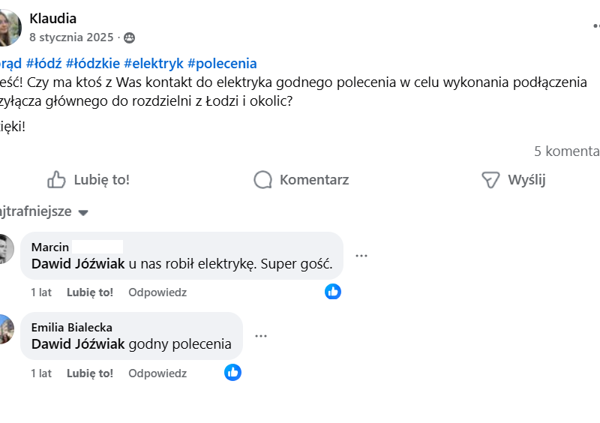Expand the comment sorting dropdown arrow
This screenshot has width=600, height=423.
point(83,213)
